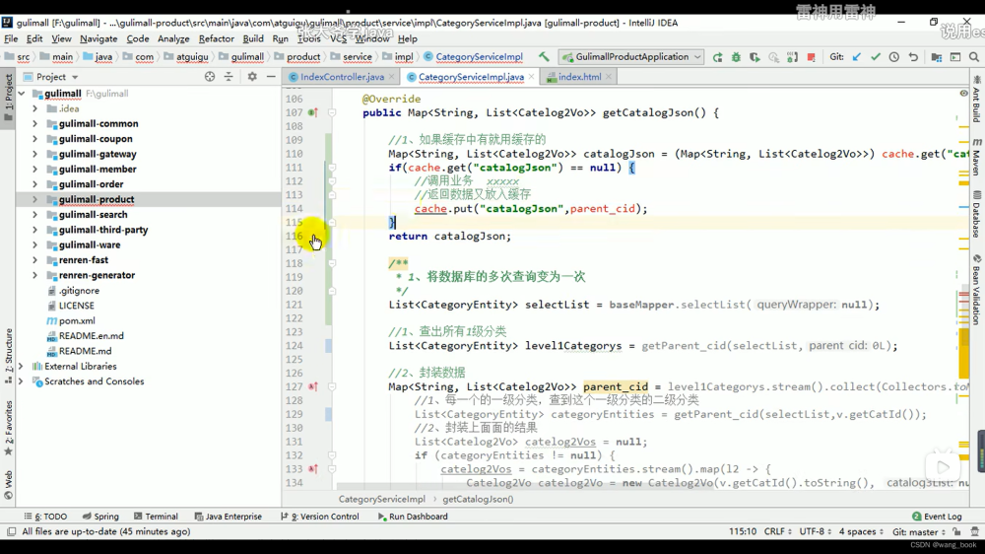The image size is (985, 554).
Task: Open Spring tool window
Action: pos(100,517)
